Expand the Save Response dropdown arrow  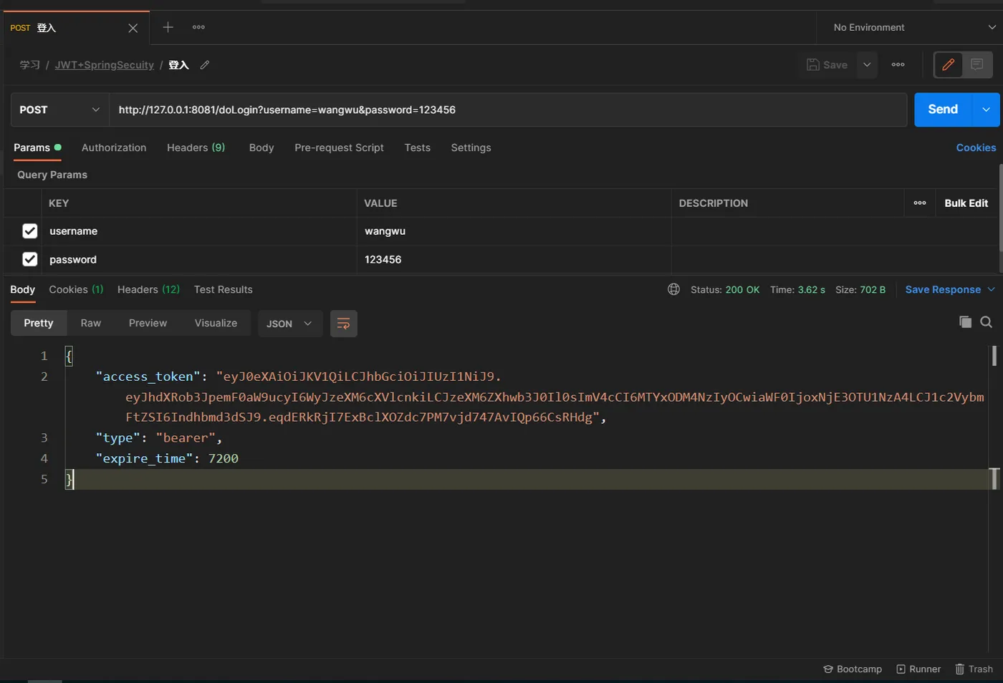992,290
